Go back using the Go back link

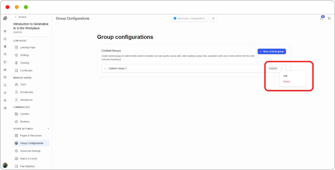click(x=21, y=17)
